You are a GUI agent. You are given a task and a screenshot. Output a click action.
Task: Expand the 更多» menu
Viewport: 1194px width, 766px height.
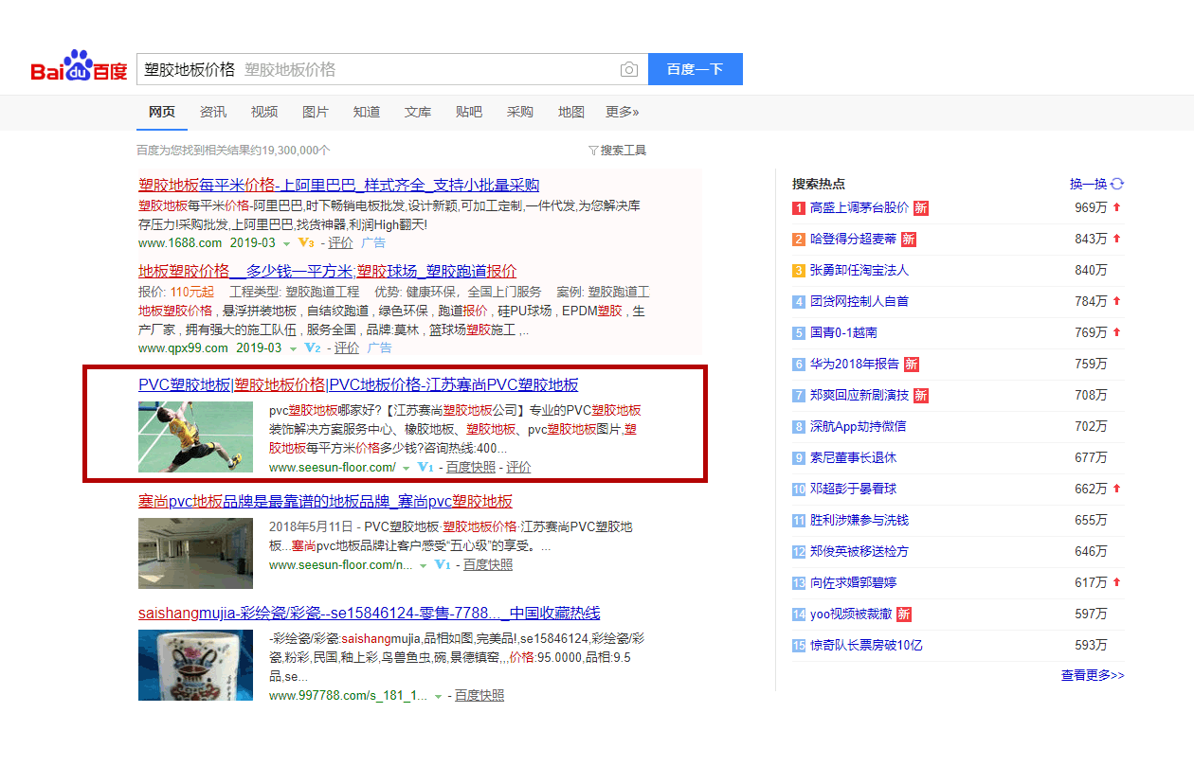click(623, 112)
